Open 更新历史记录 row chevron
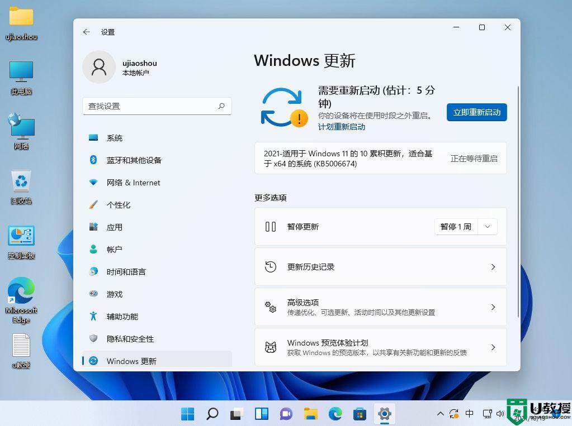572x426 pixels. click(x=493, y=267)
